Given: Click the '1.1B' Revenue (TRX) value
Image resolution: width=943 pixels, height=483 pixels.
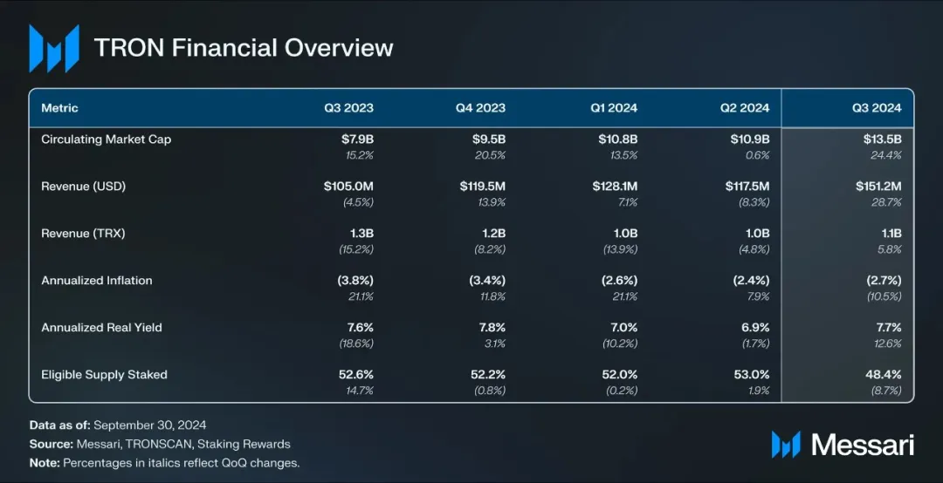Looking at the screenshot, I should (890, 233).
